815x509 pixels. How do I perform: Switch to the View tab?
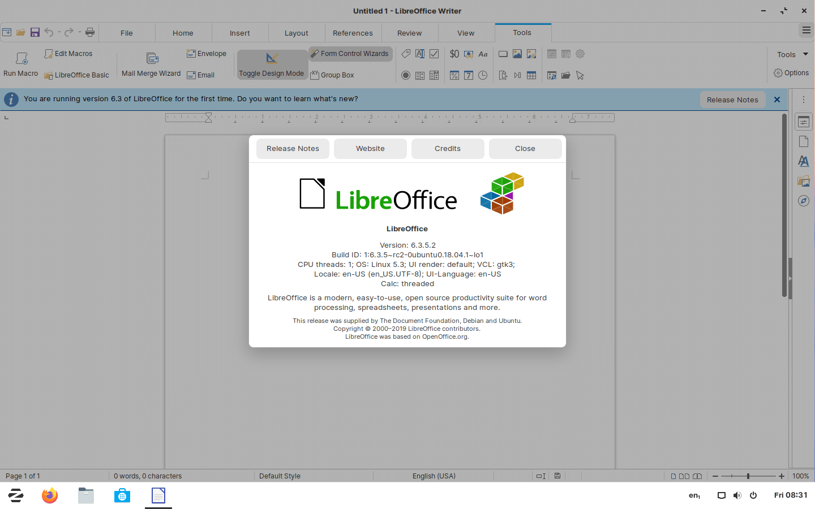click(x=466, y=33)
